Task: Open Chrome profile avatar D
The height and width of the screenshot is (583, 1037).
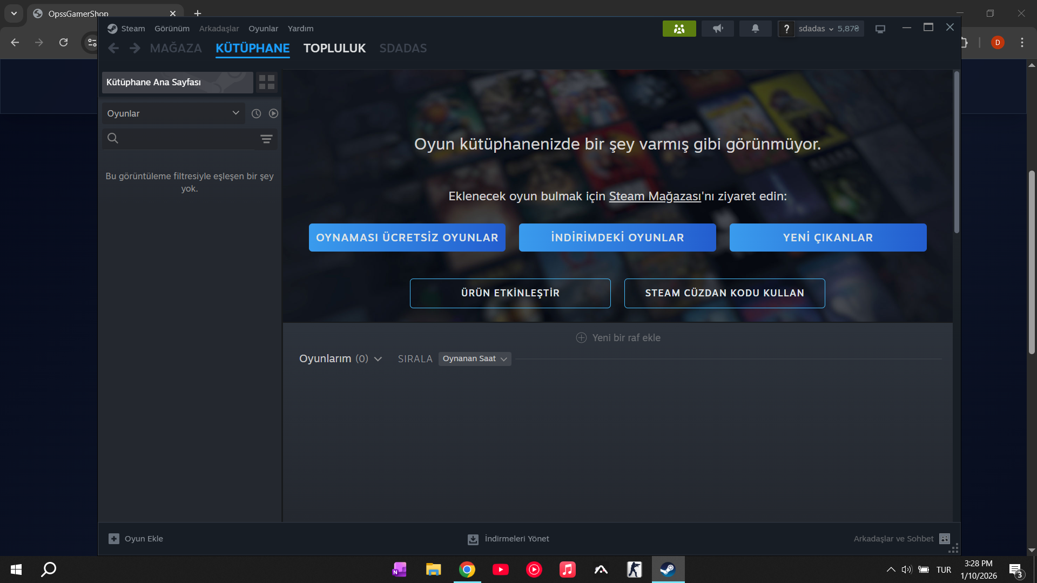Action: point(998,42)
